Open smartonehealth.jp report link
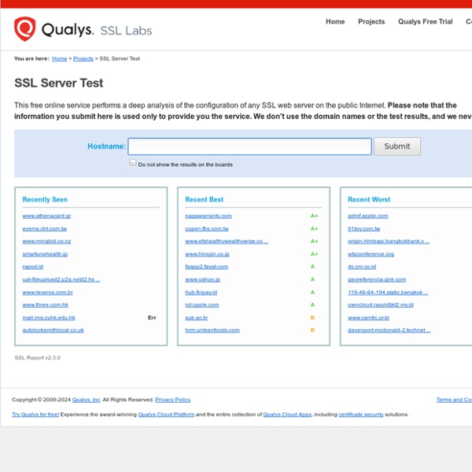Image resolution: width=472 pixels, height=472 pixels. 45,254
